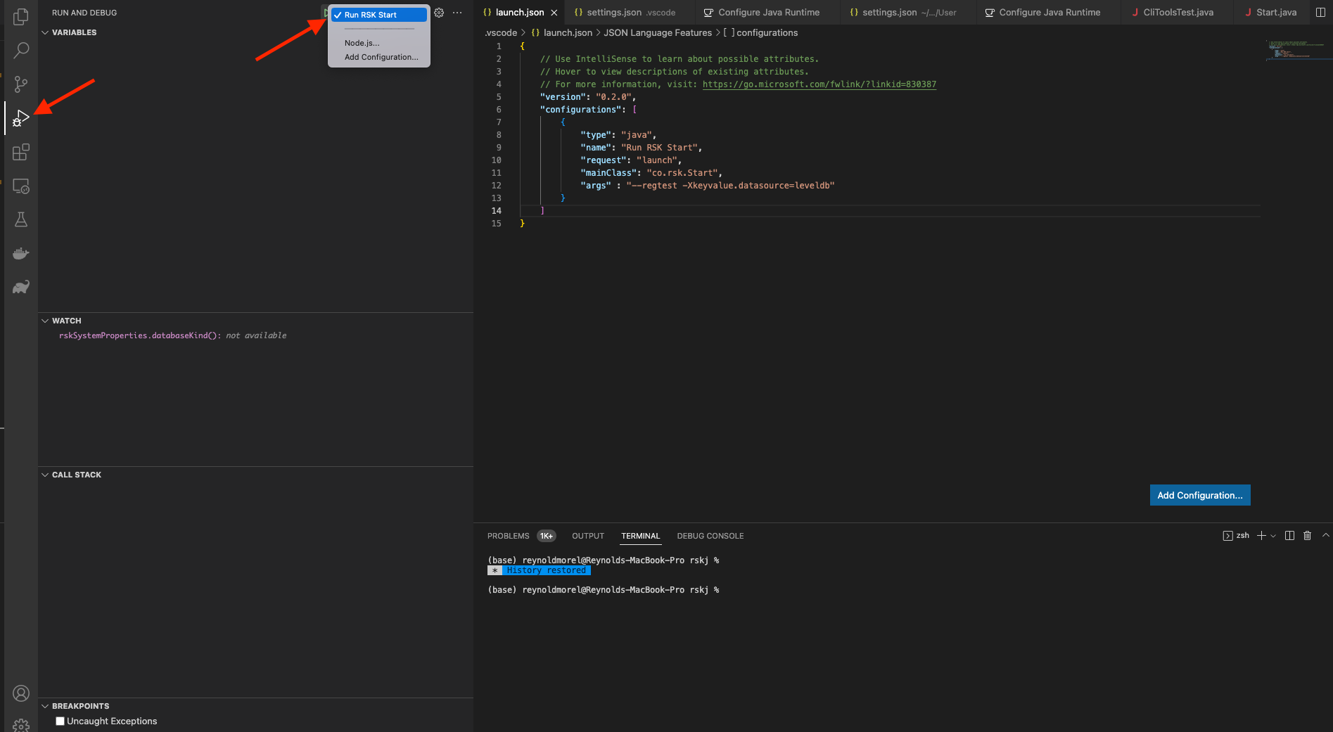Open the Testing flask icon
Viewport: 1333px width, 732px height.
[21, 219]
